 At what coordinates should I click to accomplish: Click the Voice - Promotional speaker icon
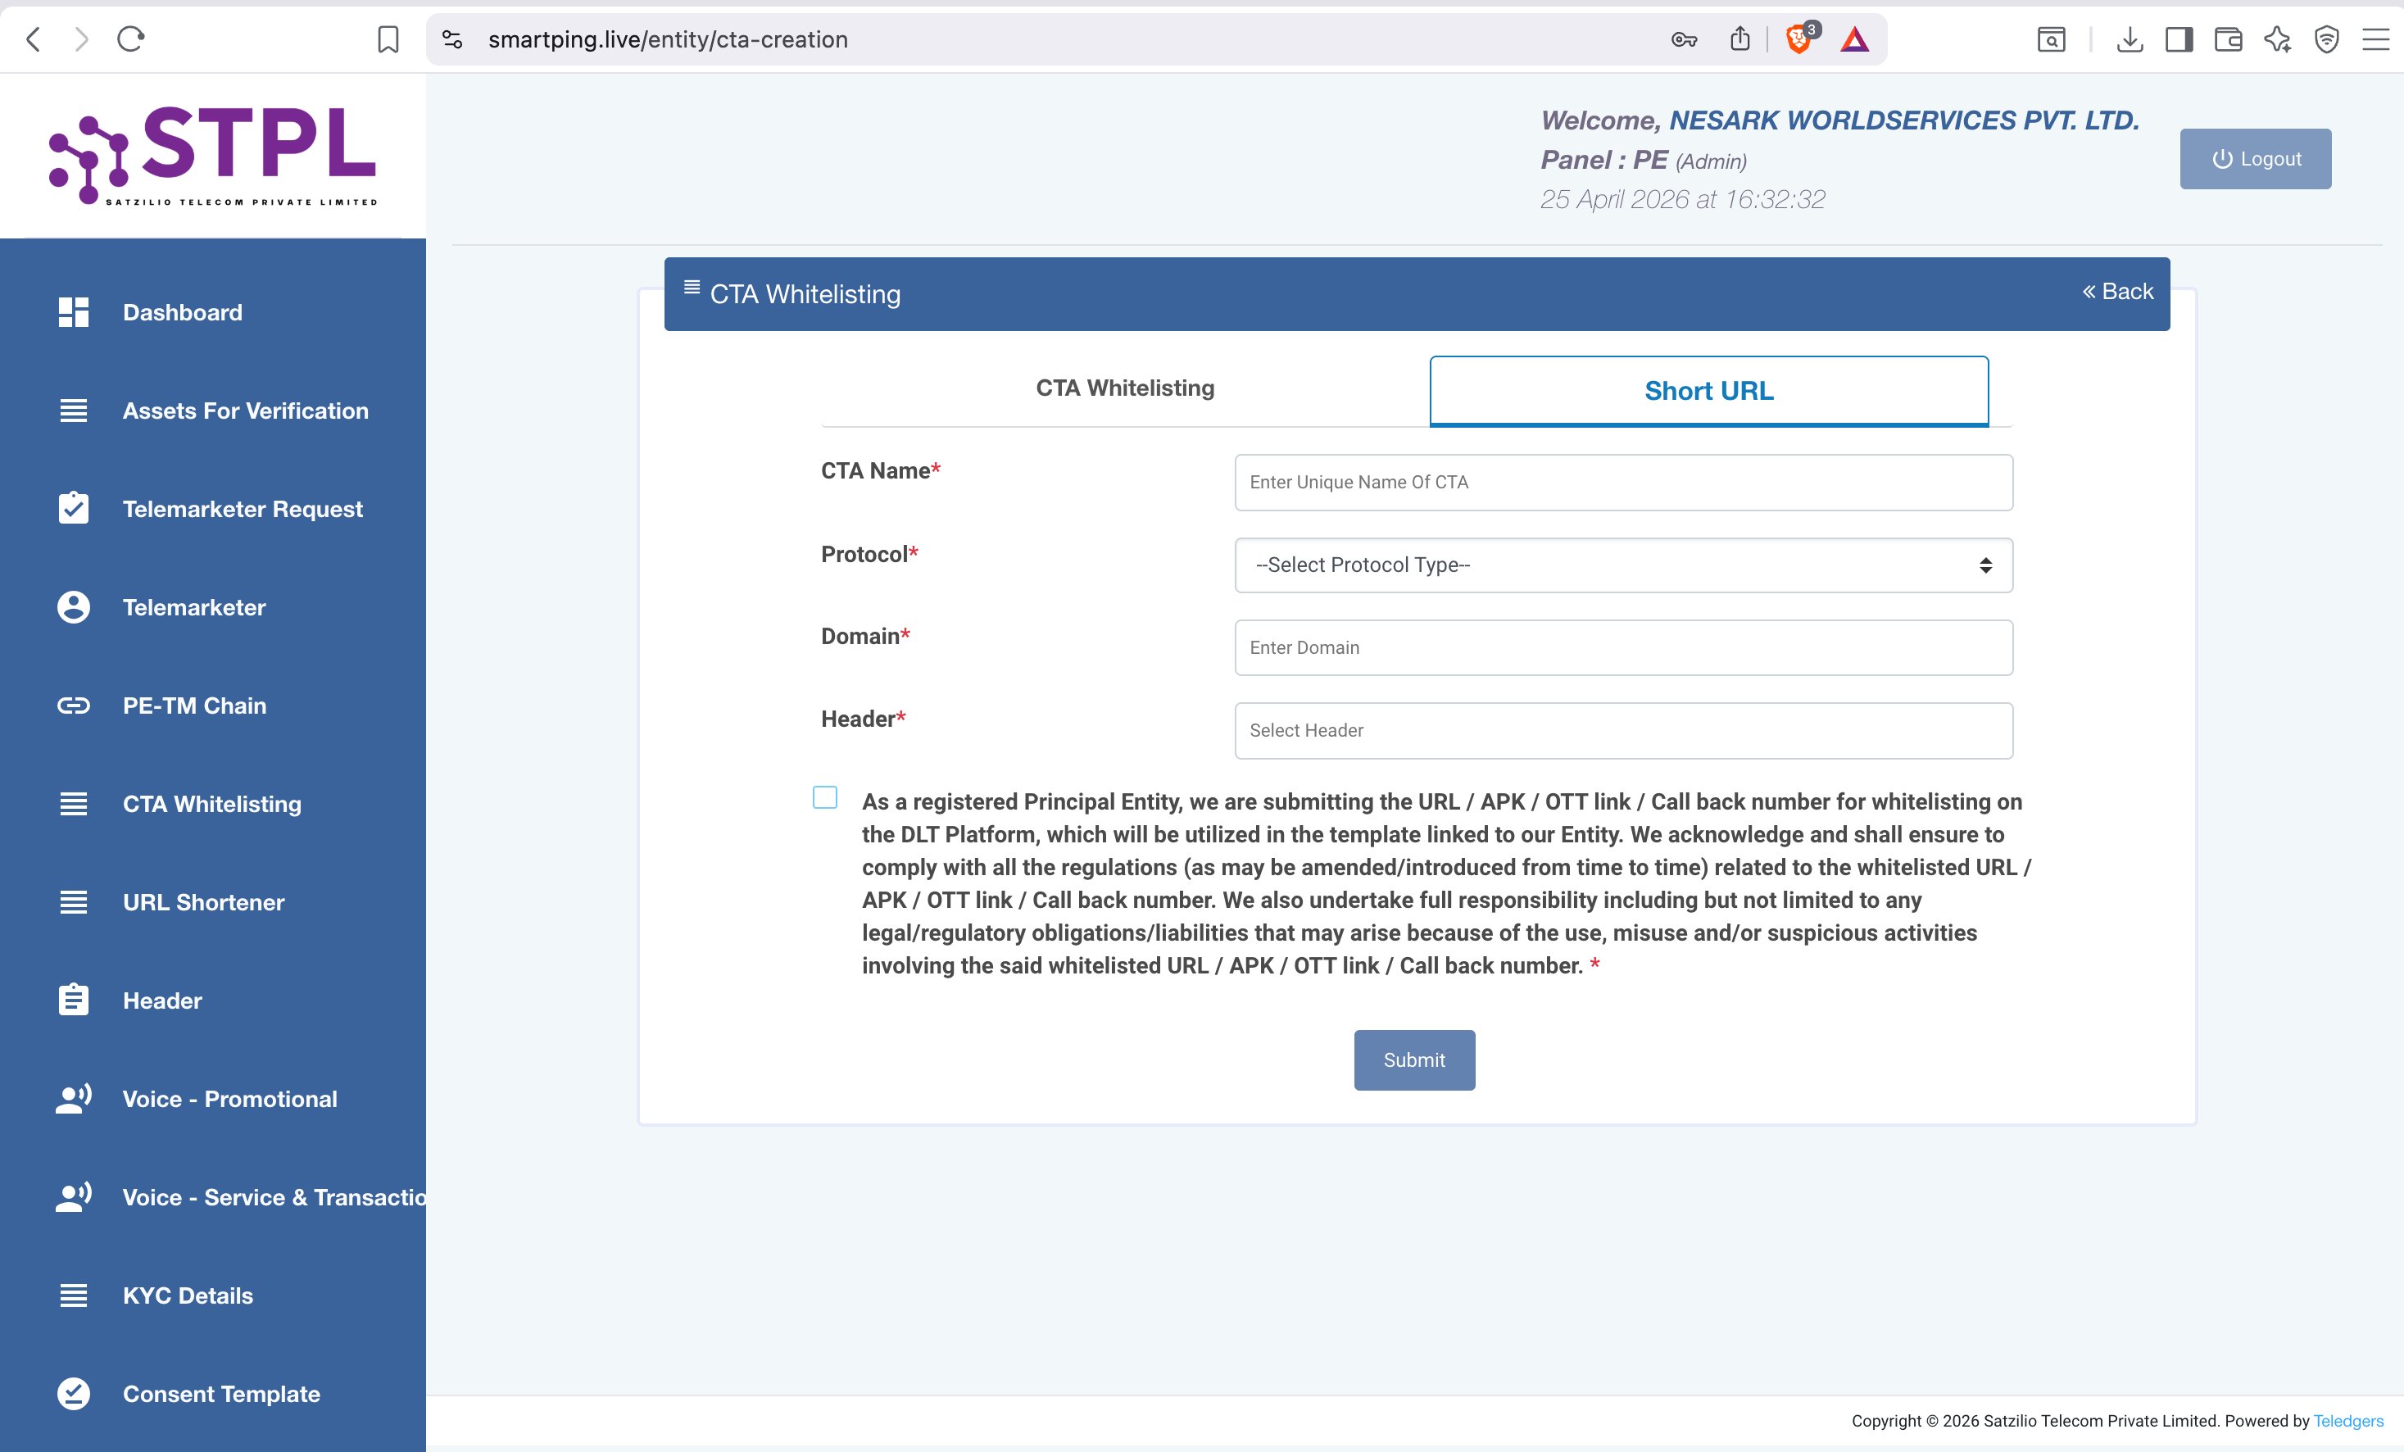click(x=73, y=1099)
